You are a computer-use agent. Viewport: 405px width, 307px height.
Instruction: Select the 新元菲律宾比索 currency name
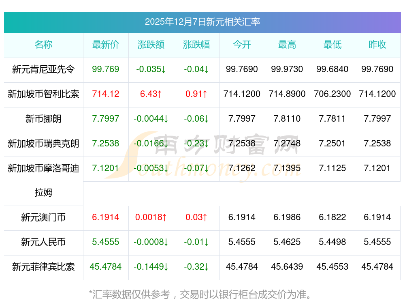[x=43, y=267]
